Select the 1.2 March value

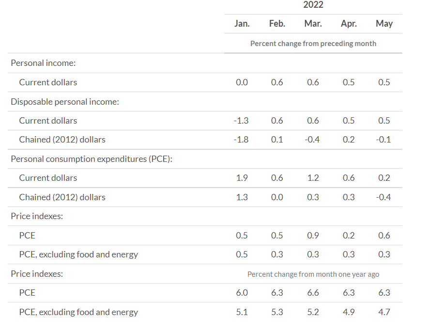tap(313, 178)
